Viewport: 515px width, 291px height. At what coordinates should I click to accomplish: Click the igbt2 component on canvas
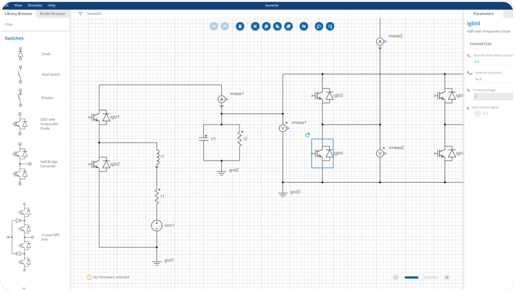click(100, 164)
